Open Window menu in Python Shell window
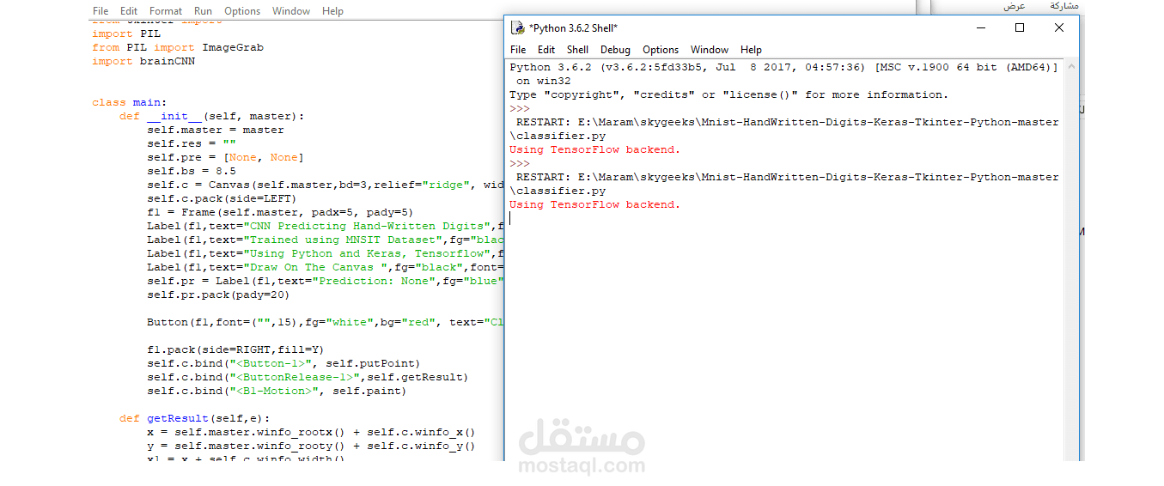Viewport: 1164px width, 486px height. (x=710, y=50)
